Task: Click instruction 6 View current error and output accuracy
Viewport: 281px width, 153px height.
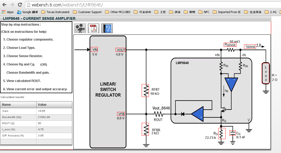Action: (35, 89)
